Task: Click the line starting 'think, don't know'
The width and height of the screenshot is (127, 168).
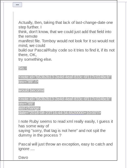Action: tap(65, 32)
